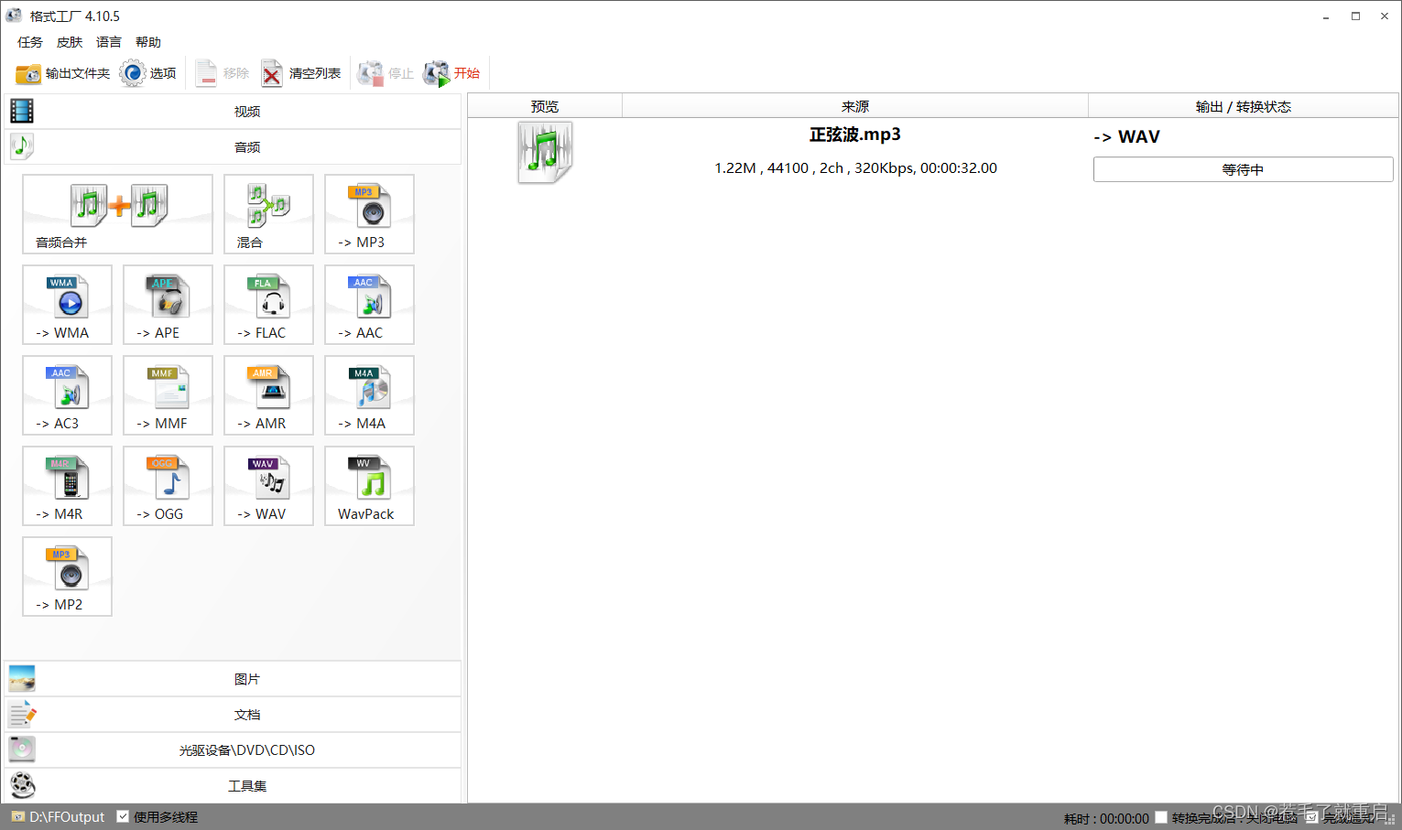The image size is (1402, 830).
Task: Expand the 光驱设备\DVD\CD\ISO category
Action: 233,750
